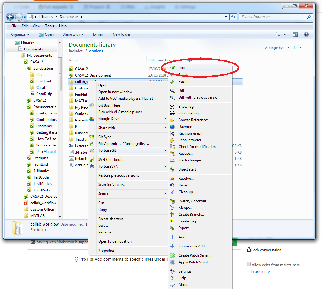Click the Browse References icon
The width and height of the screenshot is (322, 289).
(172, 120)
